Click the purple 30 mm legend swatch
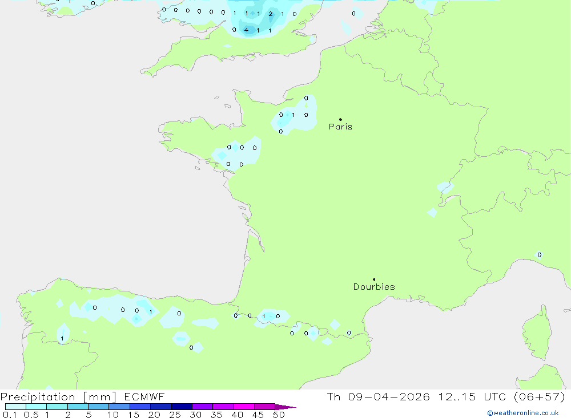 click(x=202, y=407)
